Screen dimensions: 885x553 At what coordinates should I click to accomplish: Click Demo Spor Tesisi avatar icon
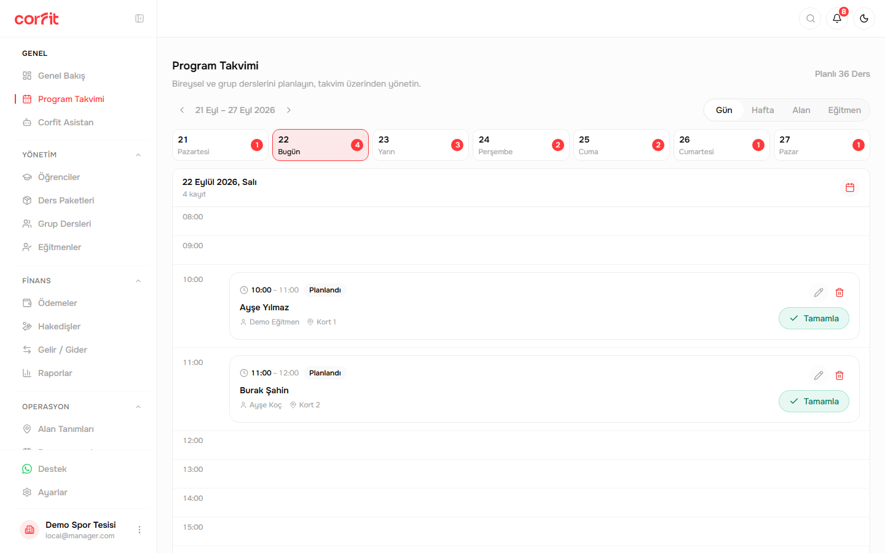coord(29,530)
